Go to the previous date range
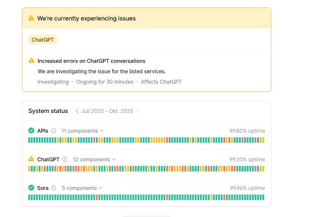313x217 pixels. point(77,111)
